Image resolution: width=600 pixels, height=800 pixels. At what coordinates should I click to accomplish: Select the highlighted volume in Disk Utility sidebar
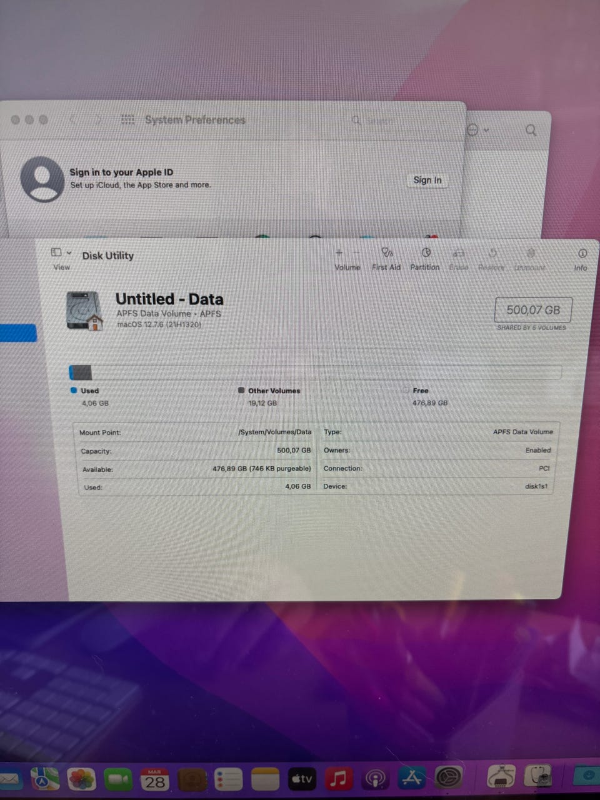[x=18, y=333]
